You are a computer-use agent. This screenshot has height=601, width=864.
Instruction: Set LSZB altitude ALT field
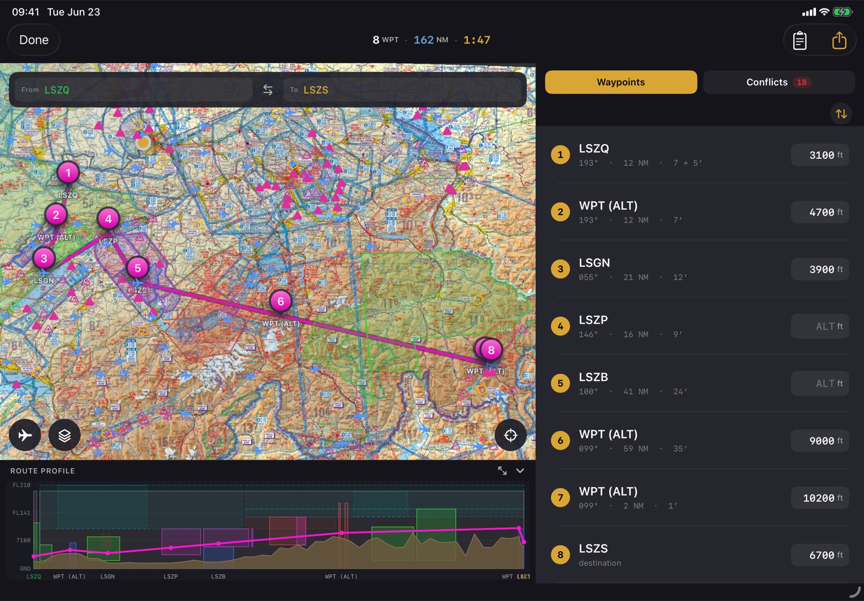pos(820,383)
